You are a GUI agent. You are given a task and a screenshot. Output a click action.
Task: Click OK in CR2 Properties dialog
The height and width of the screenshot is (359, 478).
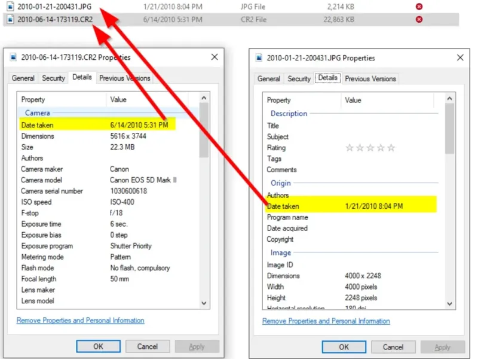click(x=98, y=346)
